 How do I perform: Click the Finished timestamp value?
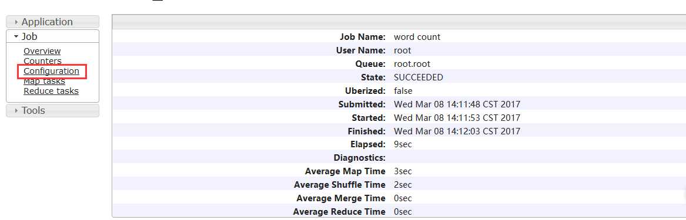tap(457, 131)
